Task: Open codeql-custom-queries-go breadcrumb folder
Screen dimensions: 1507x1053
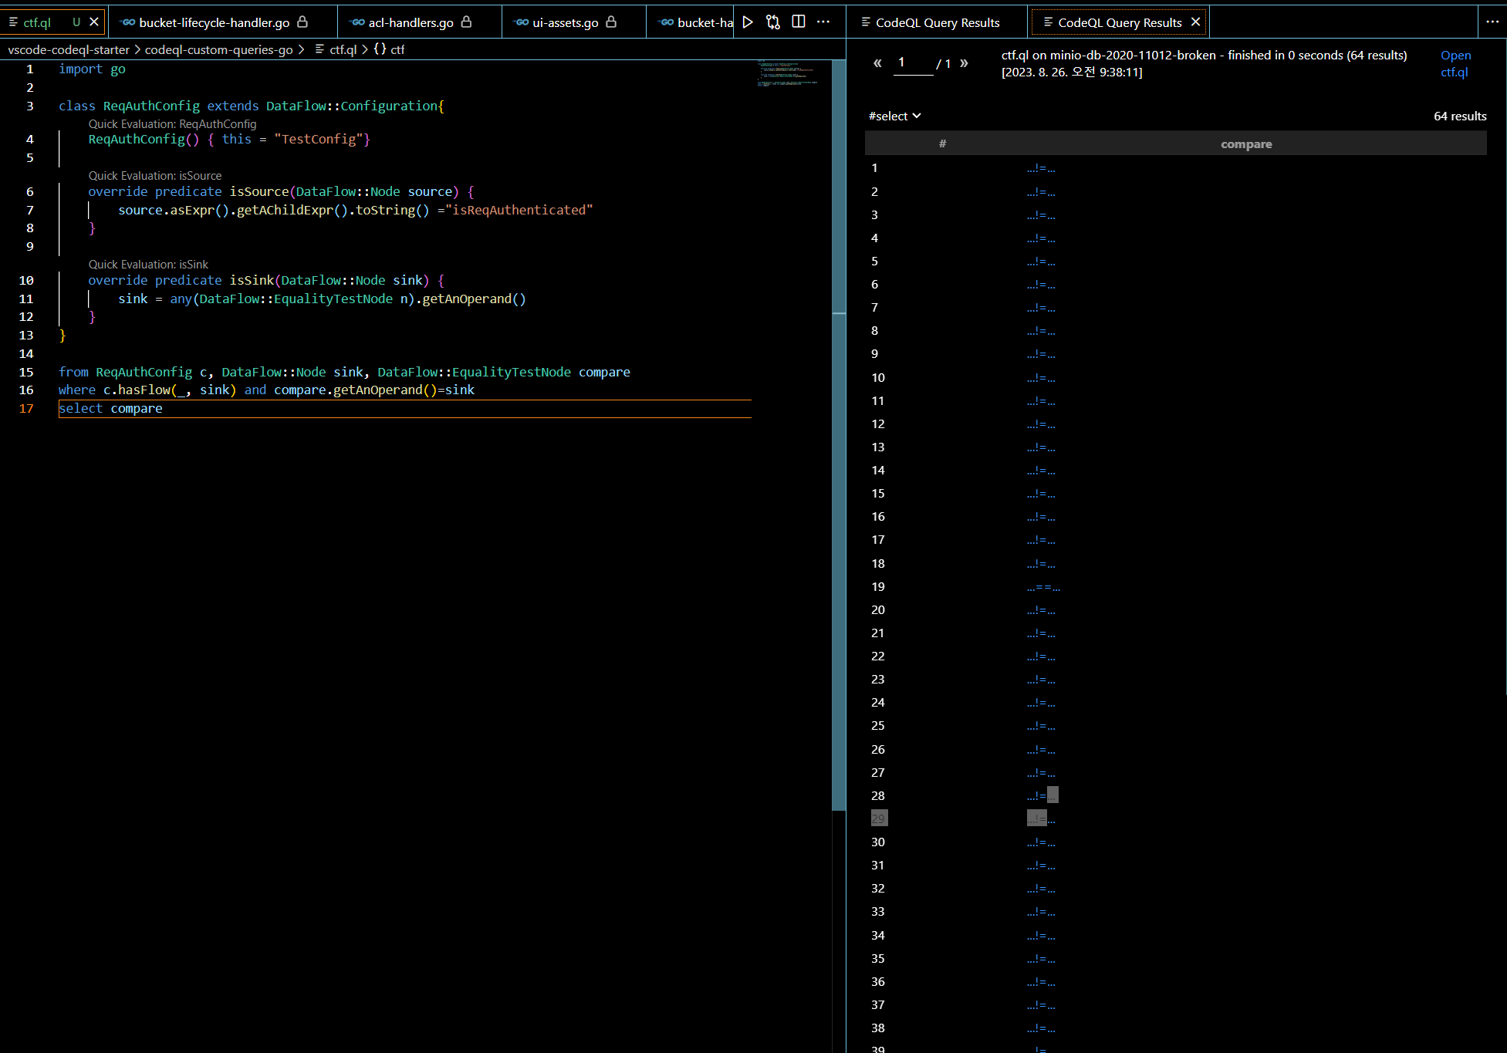Action: tap(218, 49)
